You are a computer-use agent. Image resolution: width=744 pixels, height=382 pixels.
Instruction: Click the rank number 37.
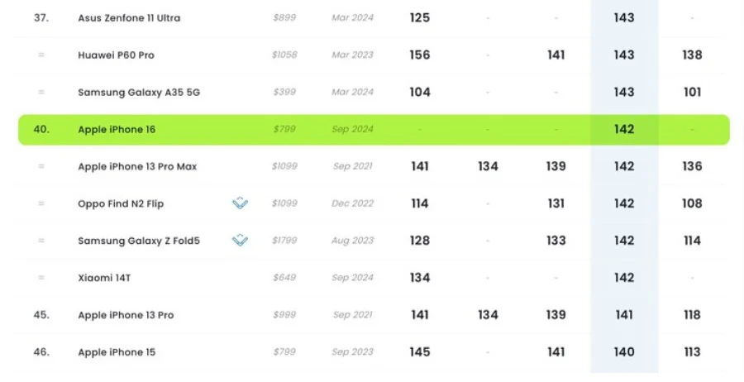tap(41, 17)
